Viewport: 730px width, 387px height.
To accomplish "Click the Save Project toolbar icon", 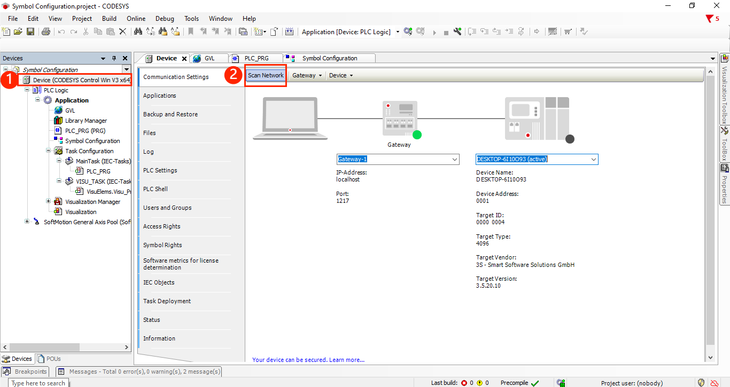I will coord(30,32).
